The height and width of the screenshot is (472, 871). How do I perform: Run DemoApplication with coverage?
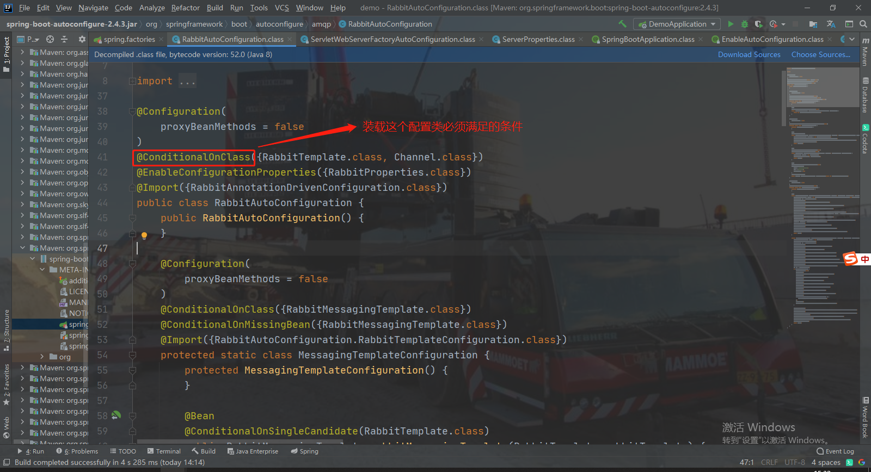click(758, 24)
